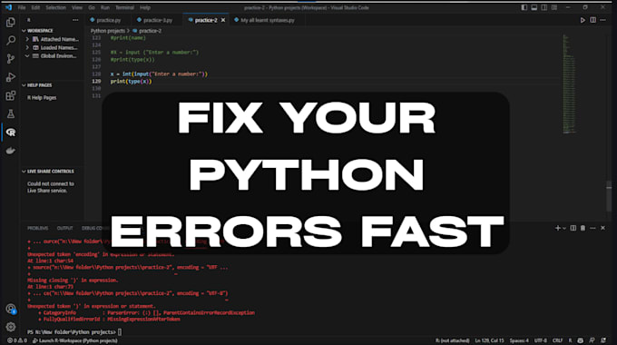Change encoding via UTF-8 status item
The width and height of the screenshot is (617, 345).
(540, 340)
